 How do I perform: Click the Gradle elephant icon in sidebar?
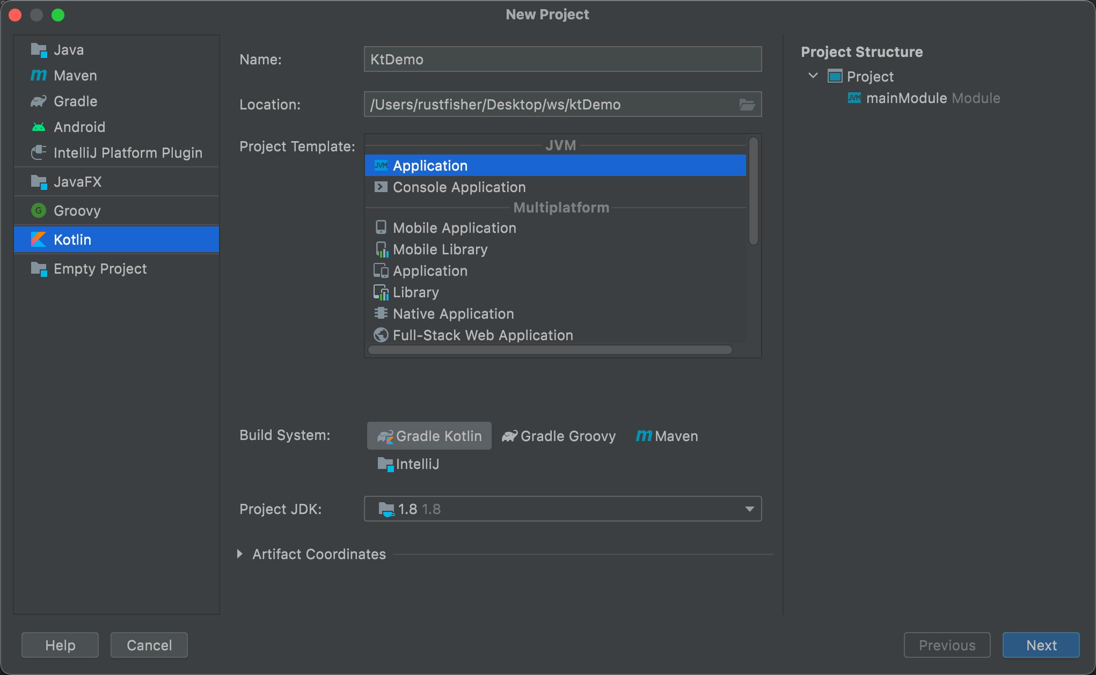pos(38,101)
